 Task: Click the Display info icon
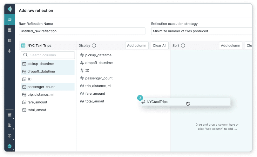tap(94, 46)
